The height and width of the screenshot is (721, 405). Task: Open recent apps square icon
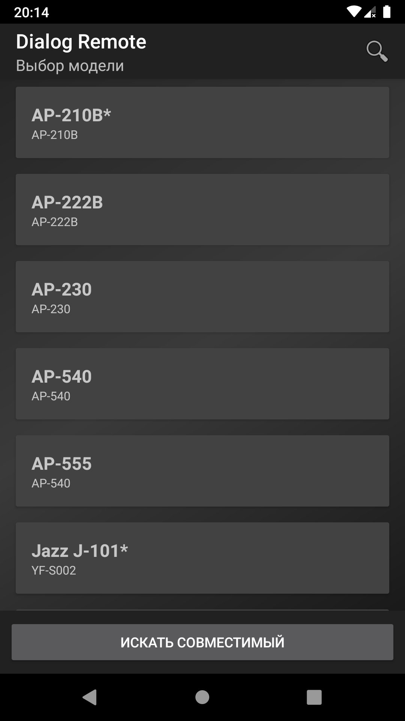(x=314, y=697)
